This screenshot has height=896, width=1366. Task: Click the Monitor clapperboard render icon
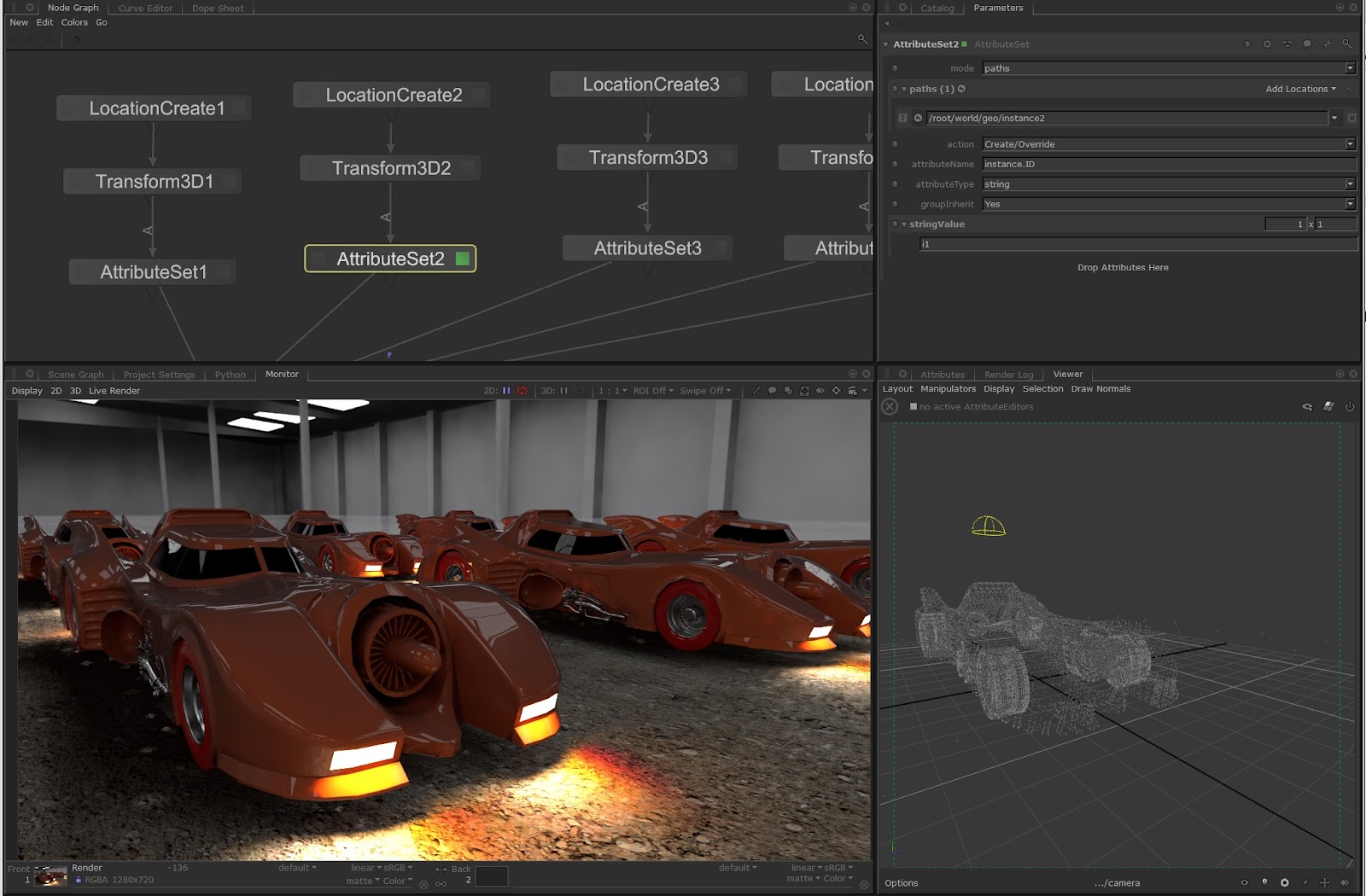(x=852, y=391)
